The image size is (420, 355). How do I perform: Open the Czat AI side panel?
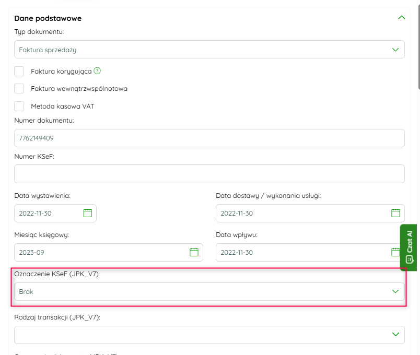409,247
